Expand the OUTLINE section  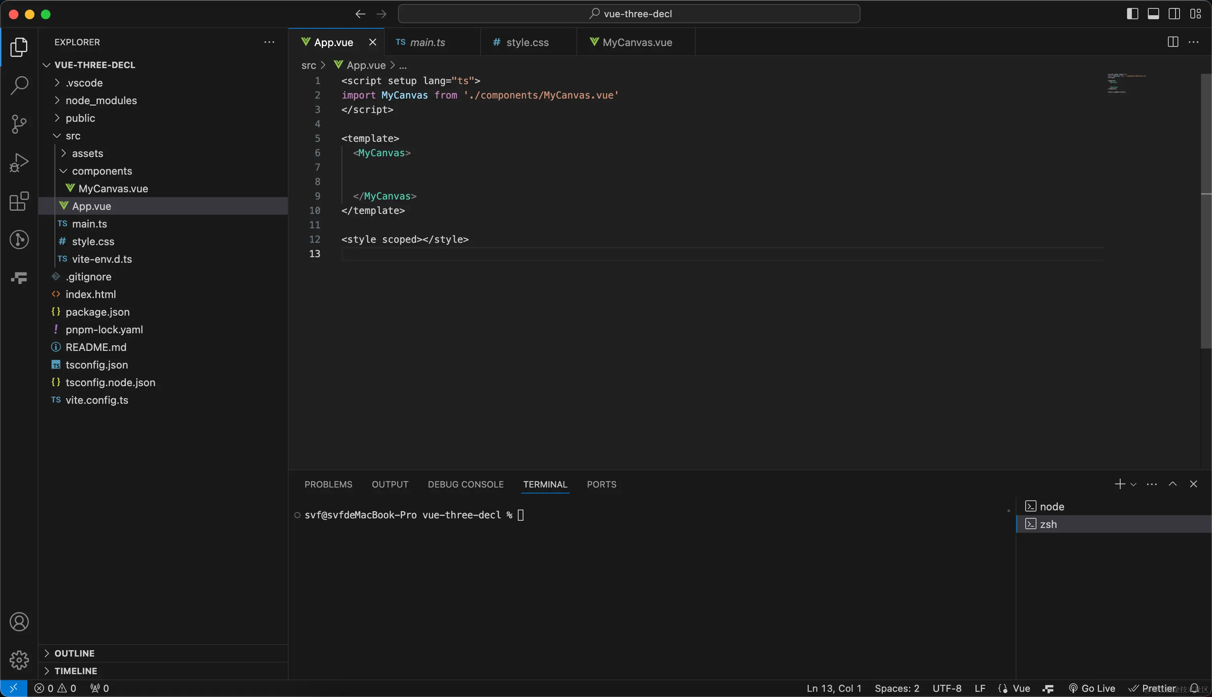pos(74,653)
